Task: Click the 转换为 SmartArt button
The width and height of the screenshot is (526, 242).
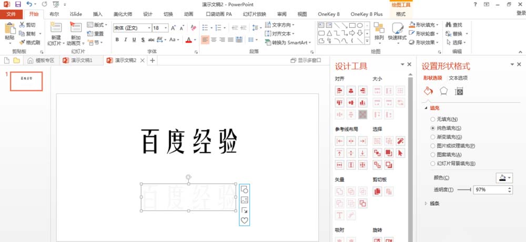Action: 288,43
